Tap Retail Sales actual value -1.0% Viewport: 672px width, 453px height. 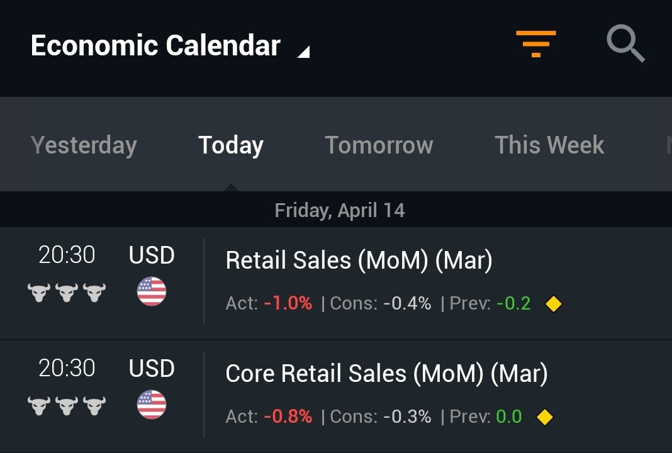tap(288, 304)
